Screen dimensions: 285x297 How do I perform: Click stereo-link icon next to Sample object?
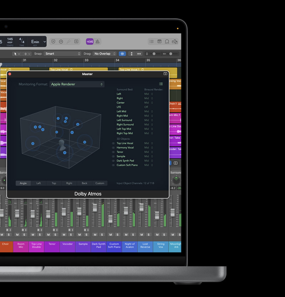(x=113, y=156)
